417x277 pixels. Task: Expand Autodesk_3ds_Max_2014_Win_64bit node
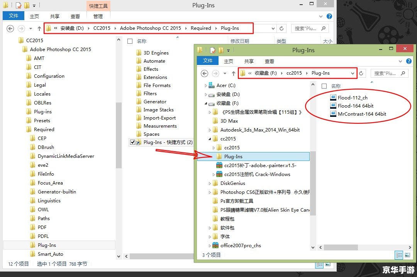(x=210, y=130)
